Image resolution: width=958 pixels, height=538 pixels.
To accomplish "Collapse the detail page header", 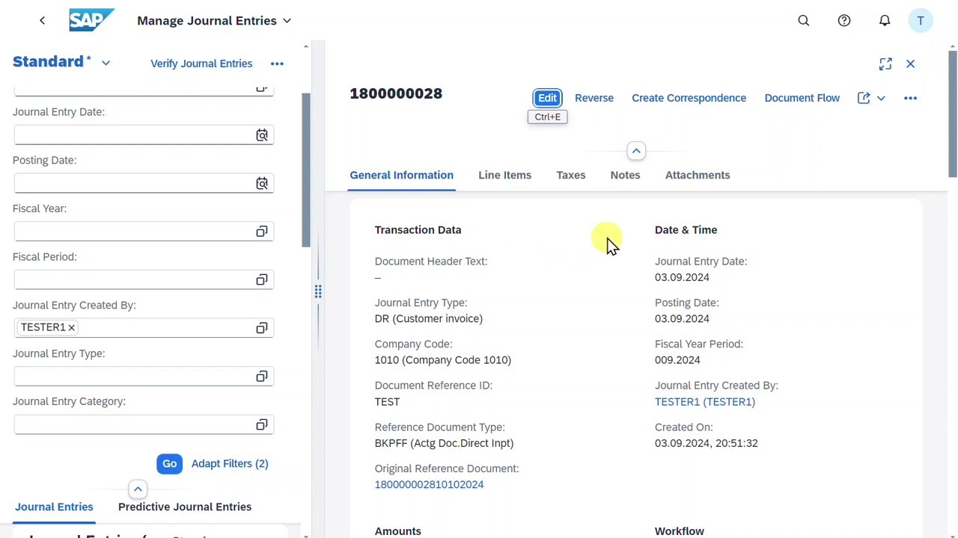I will point(636,151).
